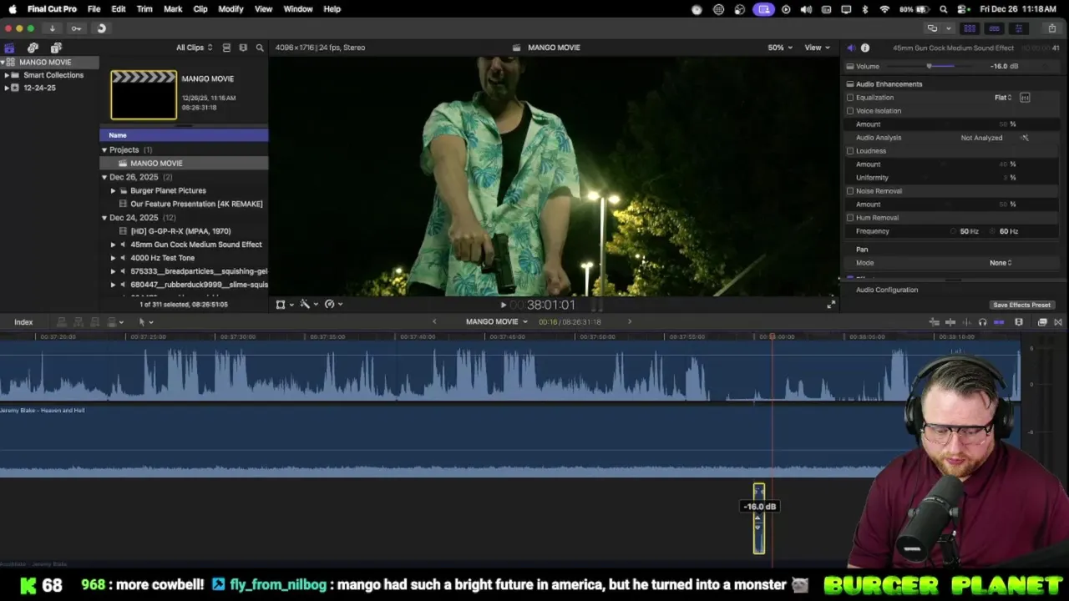Open the File menu
Viewport: 1069px width, 601px height.
pos(94,9)
